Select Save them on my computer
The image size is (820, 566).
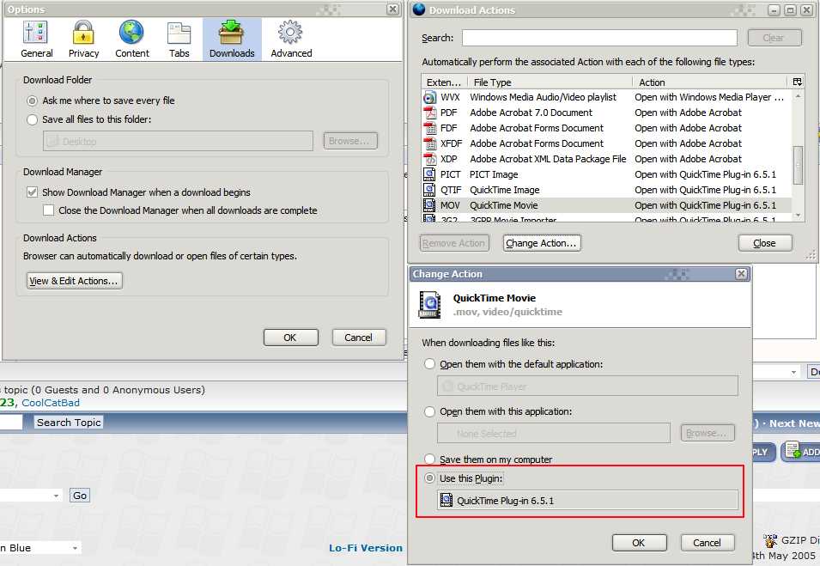[x=429, y=459]
